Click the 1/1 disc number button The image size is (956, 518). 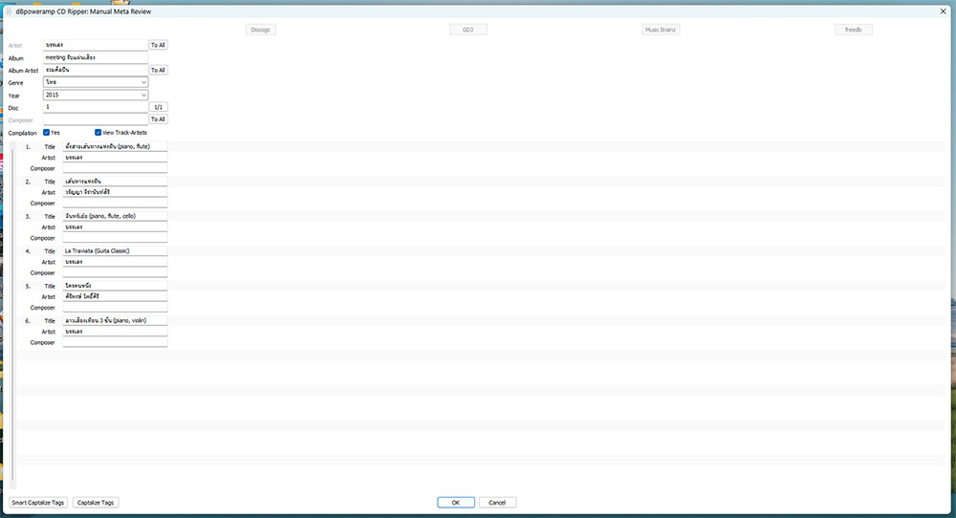pyautogui.click(x=158, y=107)
